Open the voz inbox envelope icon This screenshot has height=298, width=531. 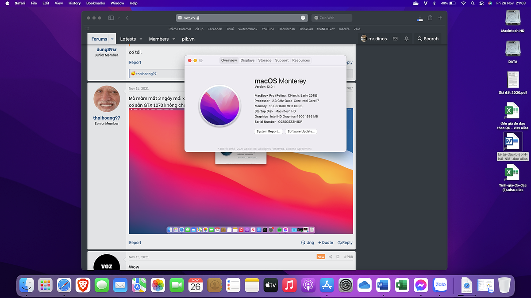coord(395,39)
